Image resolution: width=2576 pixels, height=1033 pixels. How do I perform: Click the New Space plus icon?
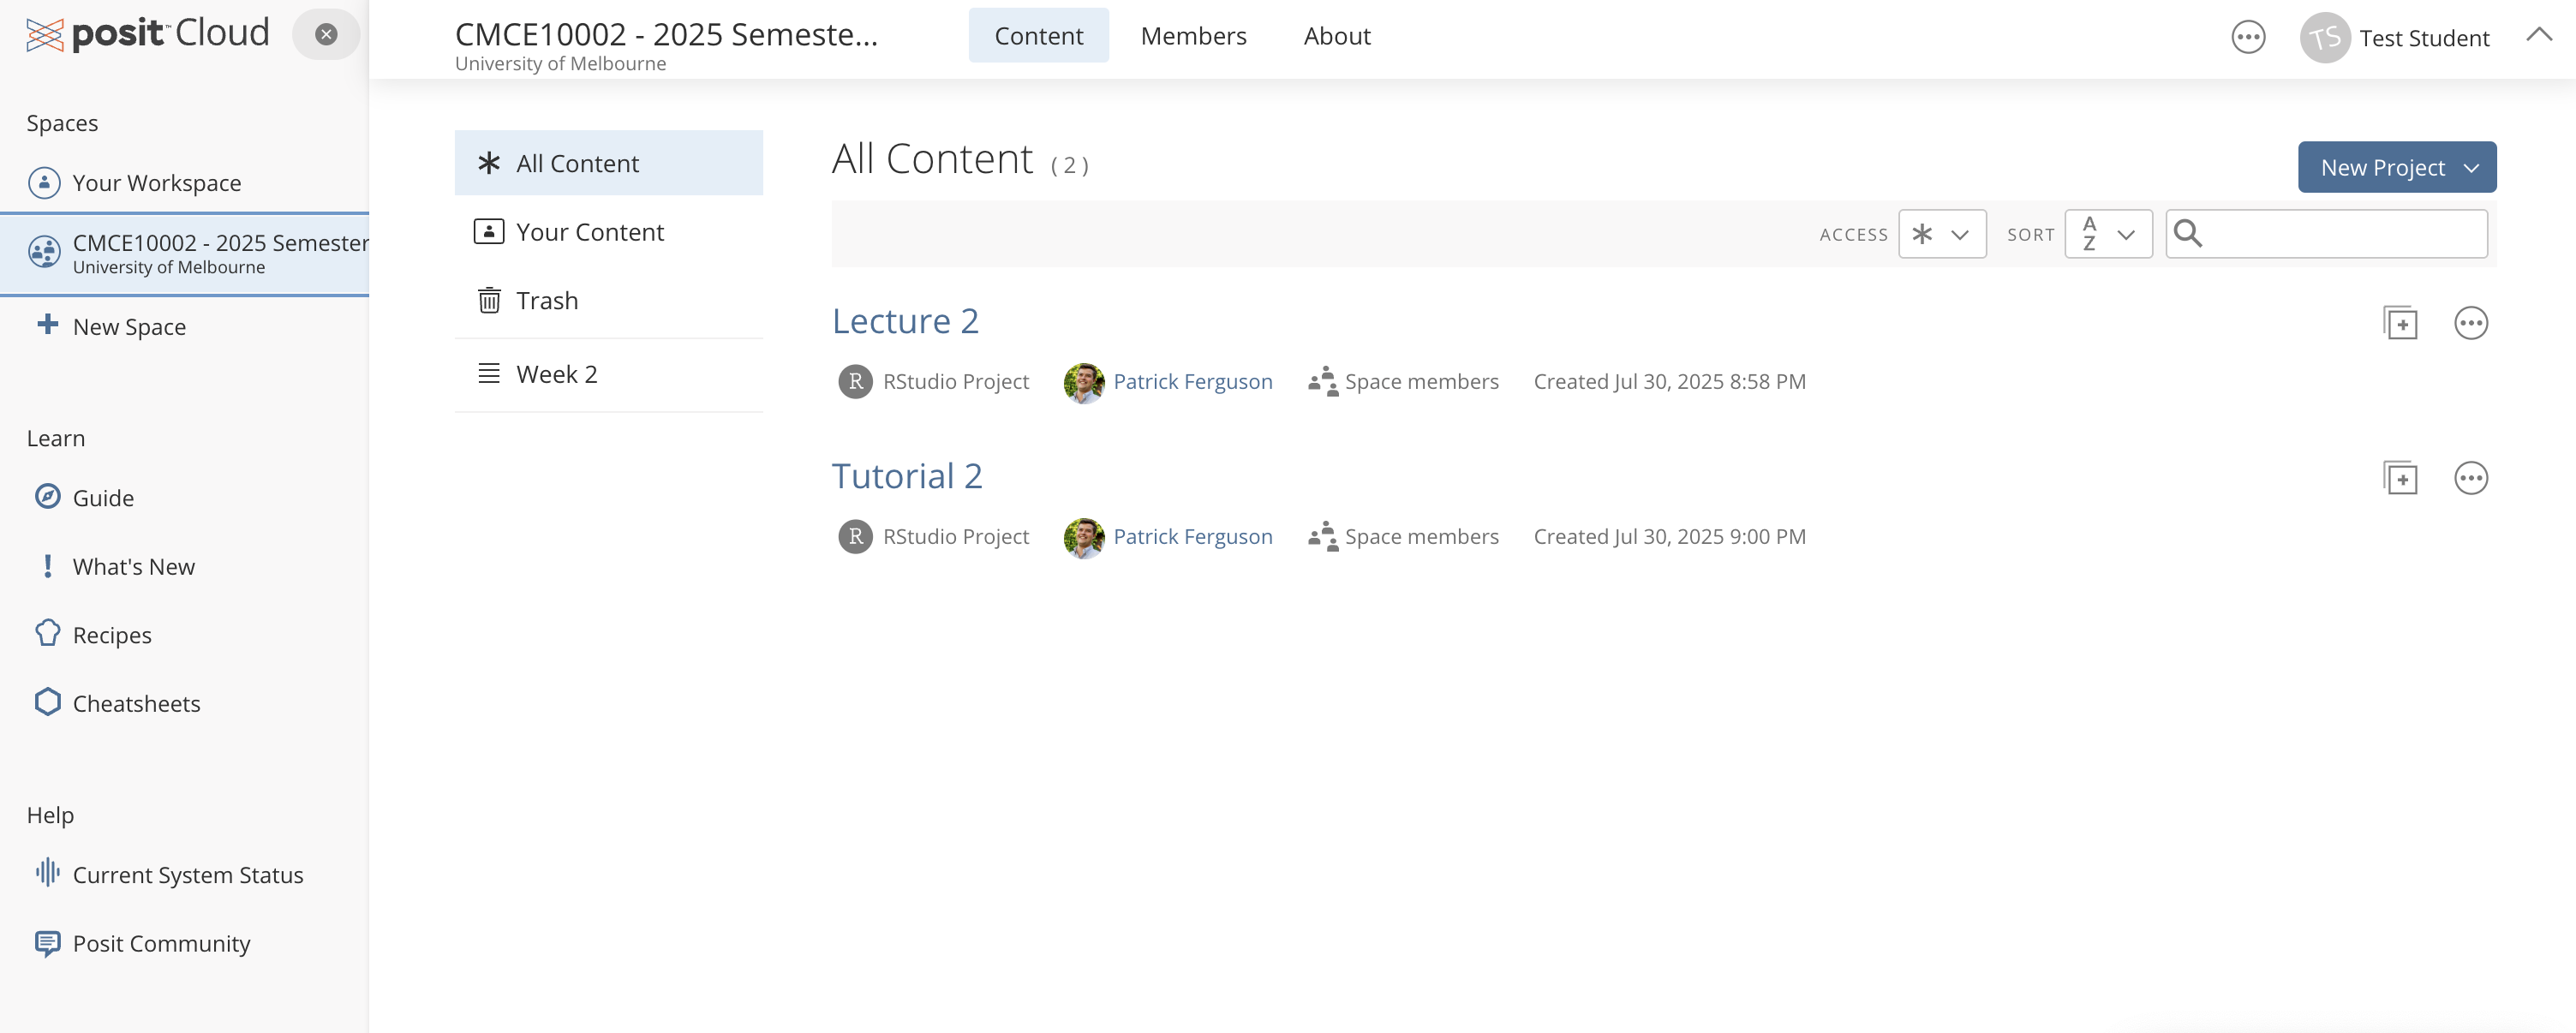point(47,324)
